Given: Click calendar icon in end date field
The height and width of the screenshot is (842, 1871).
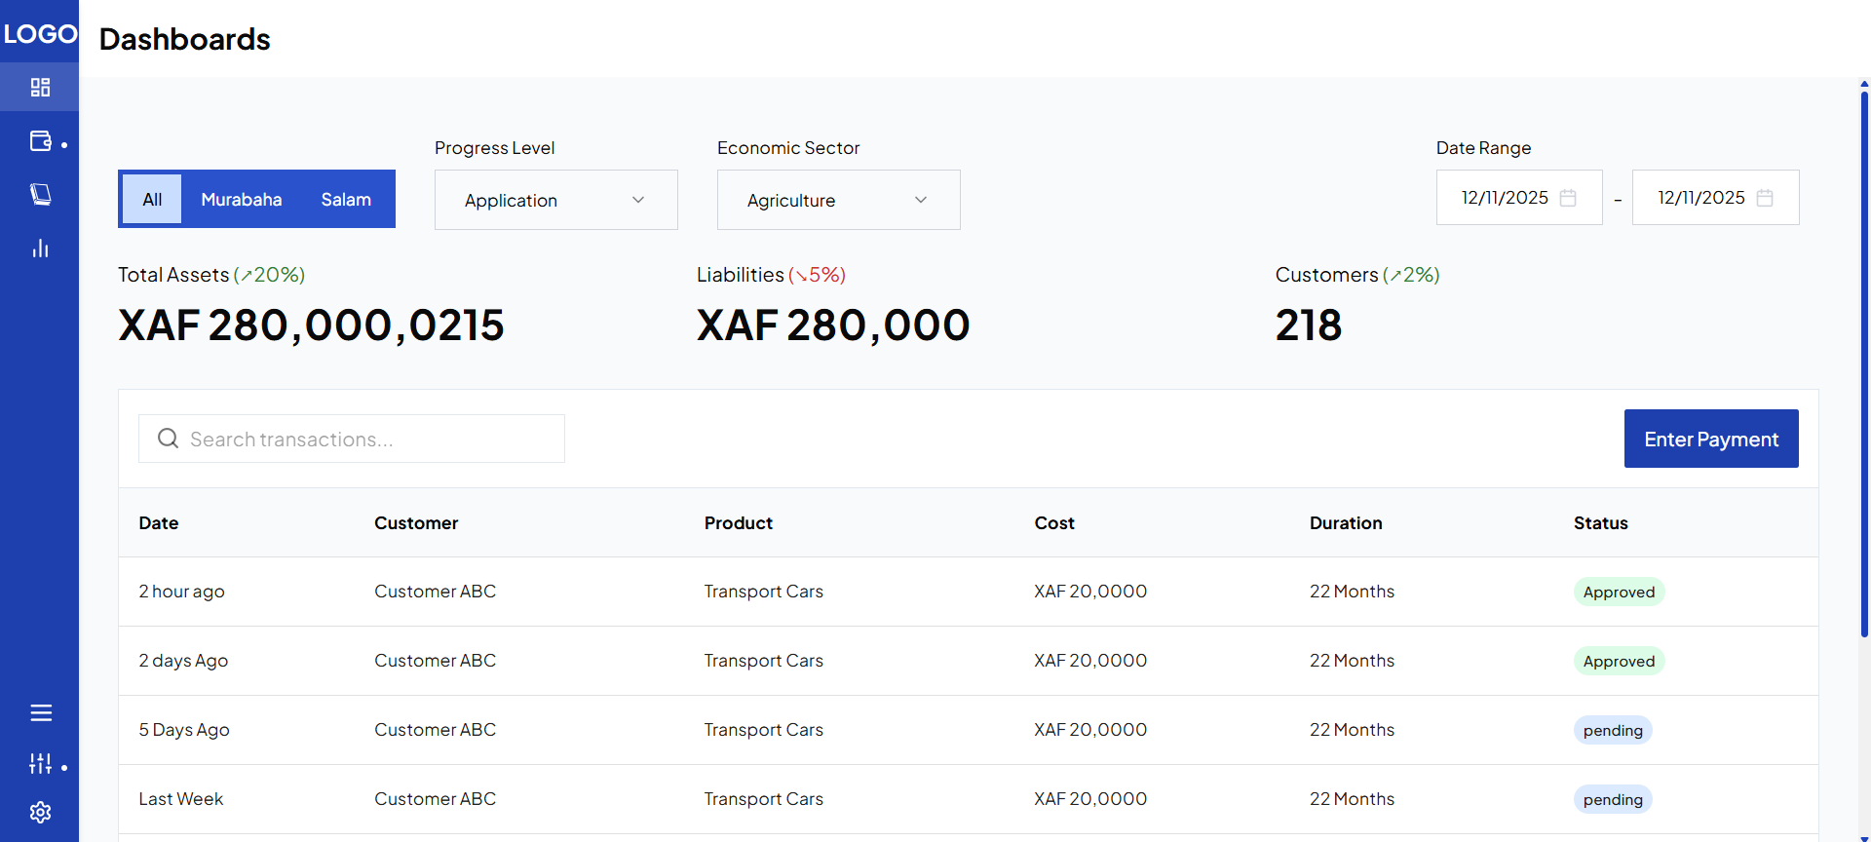Looking at the screenshot, I should (x=1765, y=198).
